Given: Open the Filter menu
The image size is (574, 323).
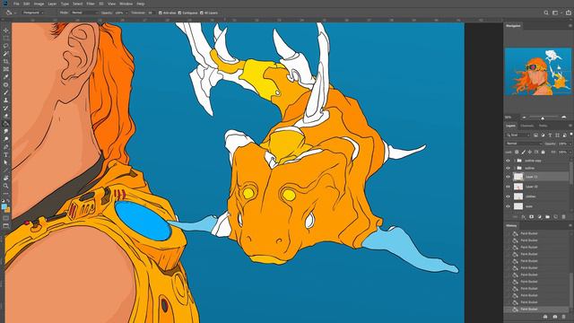Looking at the screenshot, I should [x=91, y=4].
